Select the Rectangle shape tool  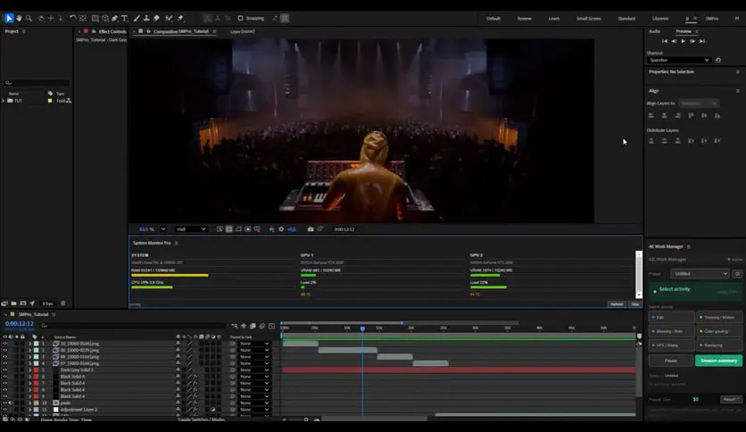point(95,18)
